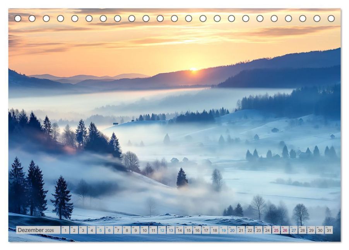Select day 31 at the row's end
The width and height of the screenshot is (349, 250).
pyautogui.click(x=328, y=230)
